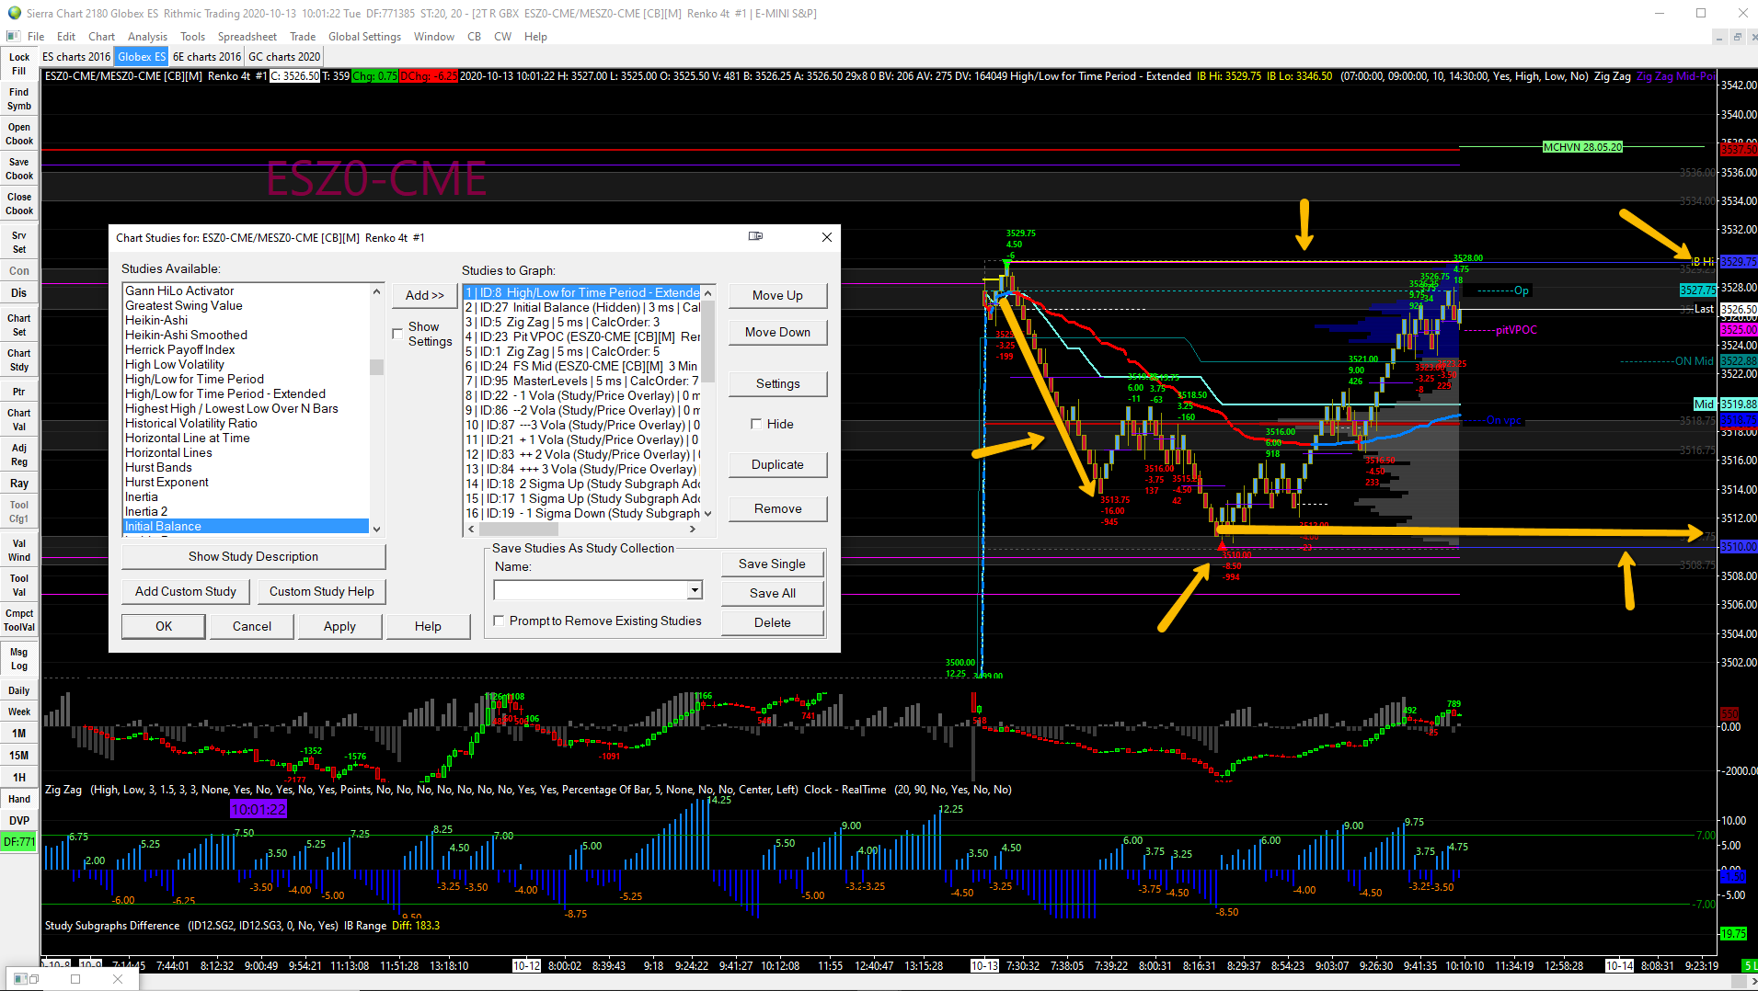This screenshot has width=1758, height=991.
Task: Open the Msg Log button
Action: (x=19, y=658)
